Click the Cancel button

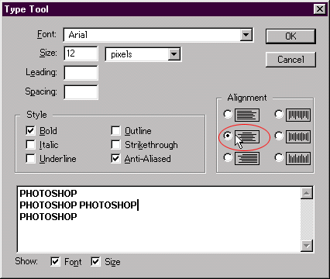290,60
